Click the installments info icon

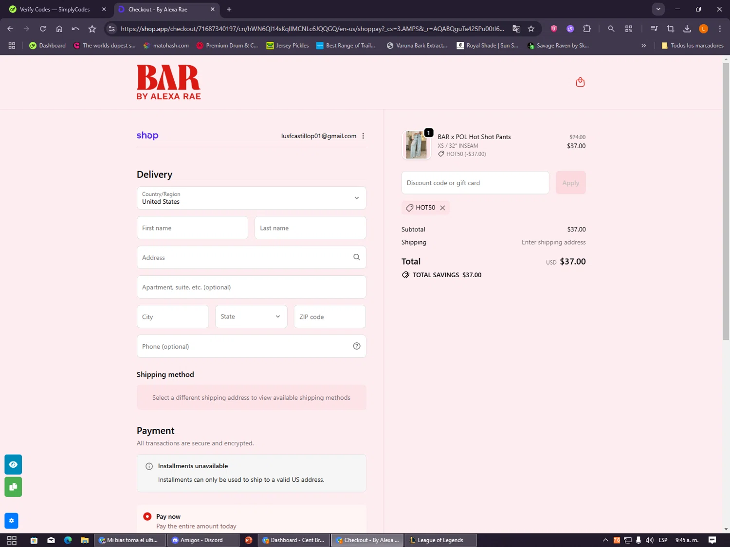[x=149, y=466]
